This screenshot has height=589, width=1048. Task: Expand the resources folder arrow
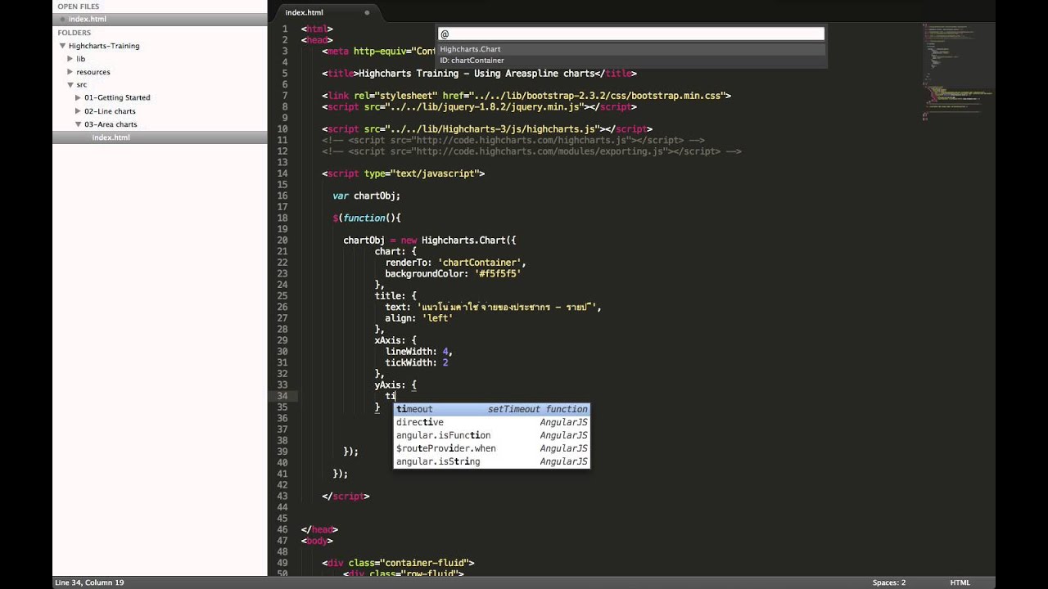tap(71, 72)
